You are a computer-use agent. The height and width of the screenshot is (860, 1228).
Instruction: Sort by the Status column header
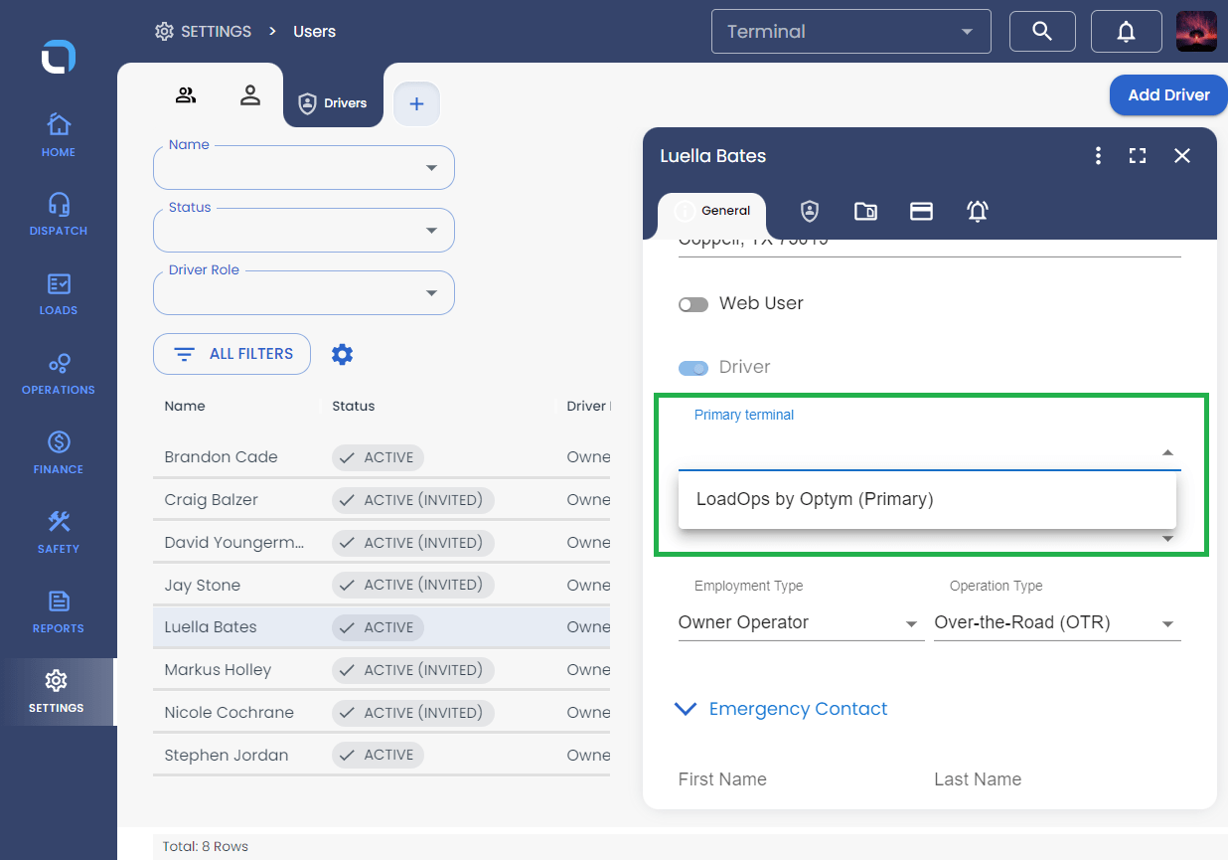point(354,406)
